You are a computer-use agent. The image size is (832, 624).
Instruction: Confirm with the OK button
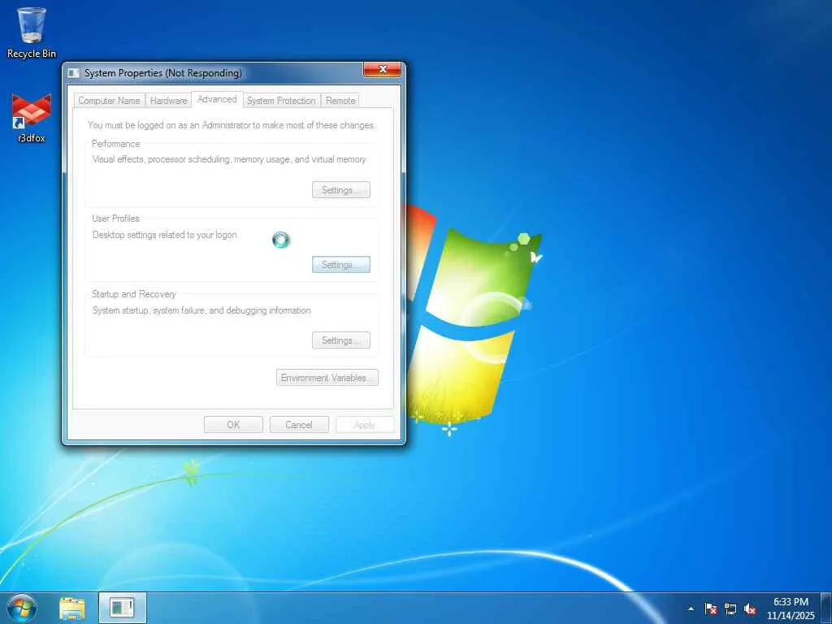coord(233,424)
